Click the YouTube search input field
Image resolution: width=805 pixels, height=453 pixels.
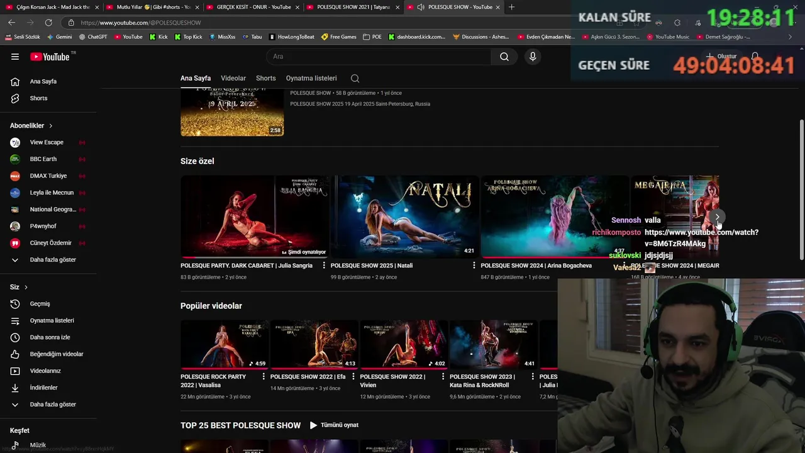(x=379, y=57)
